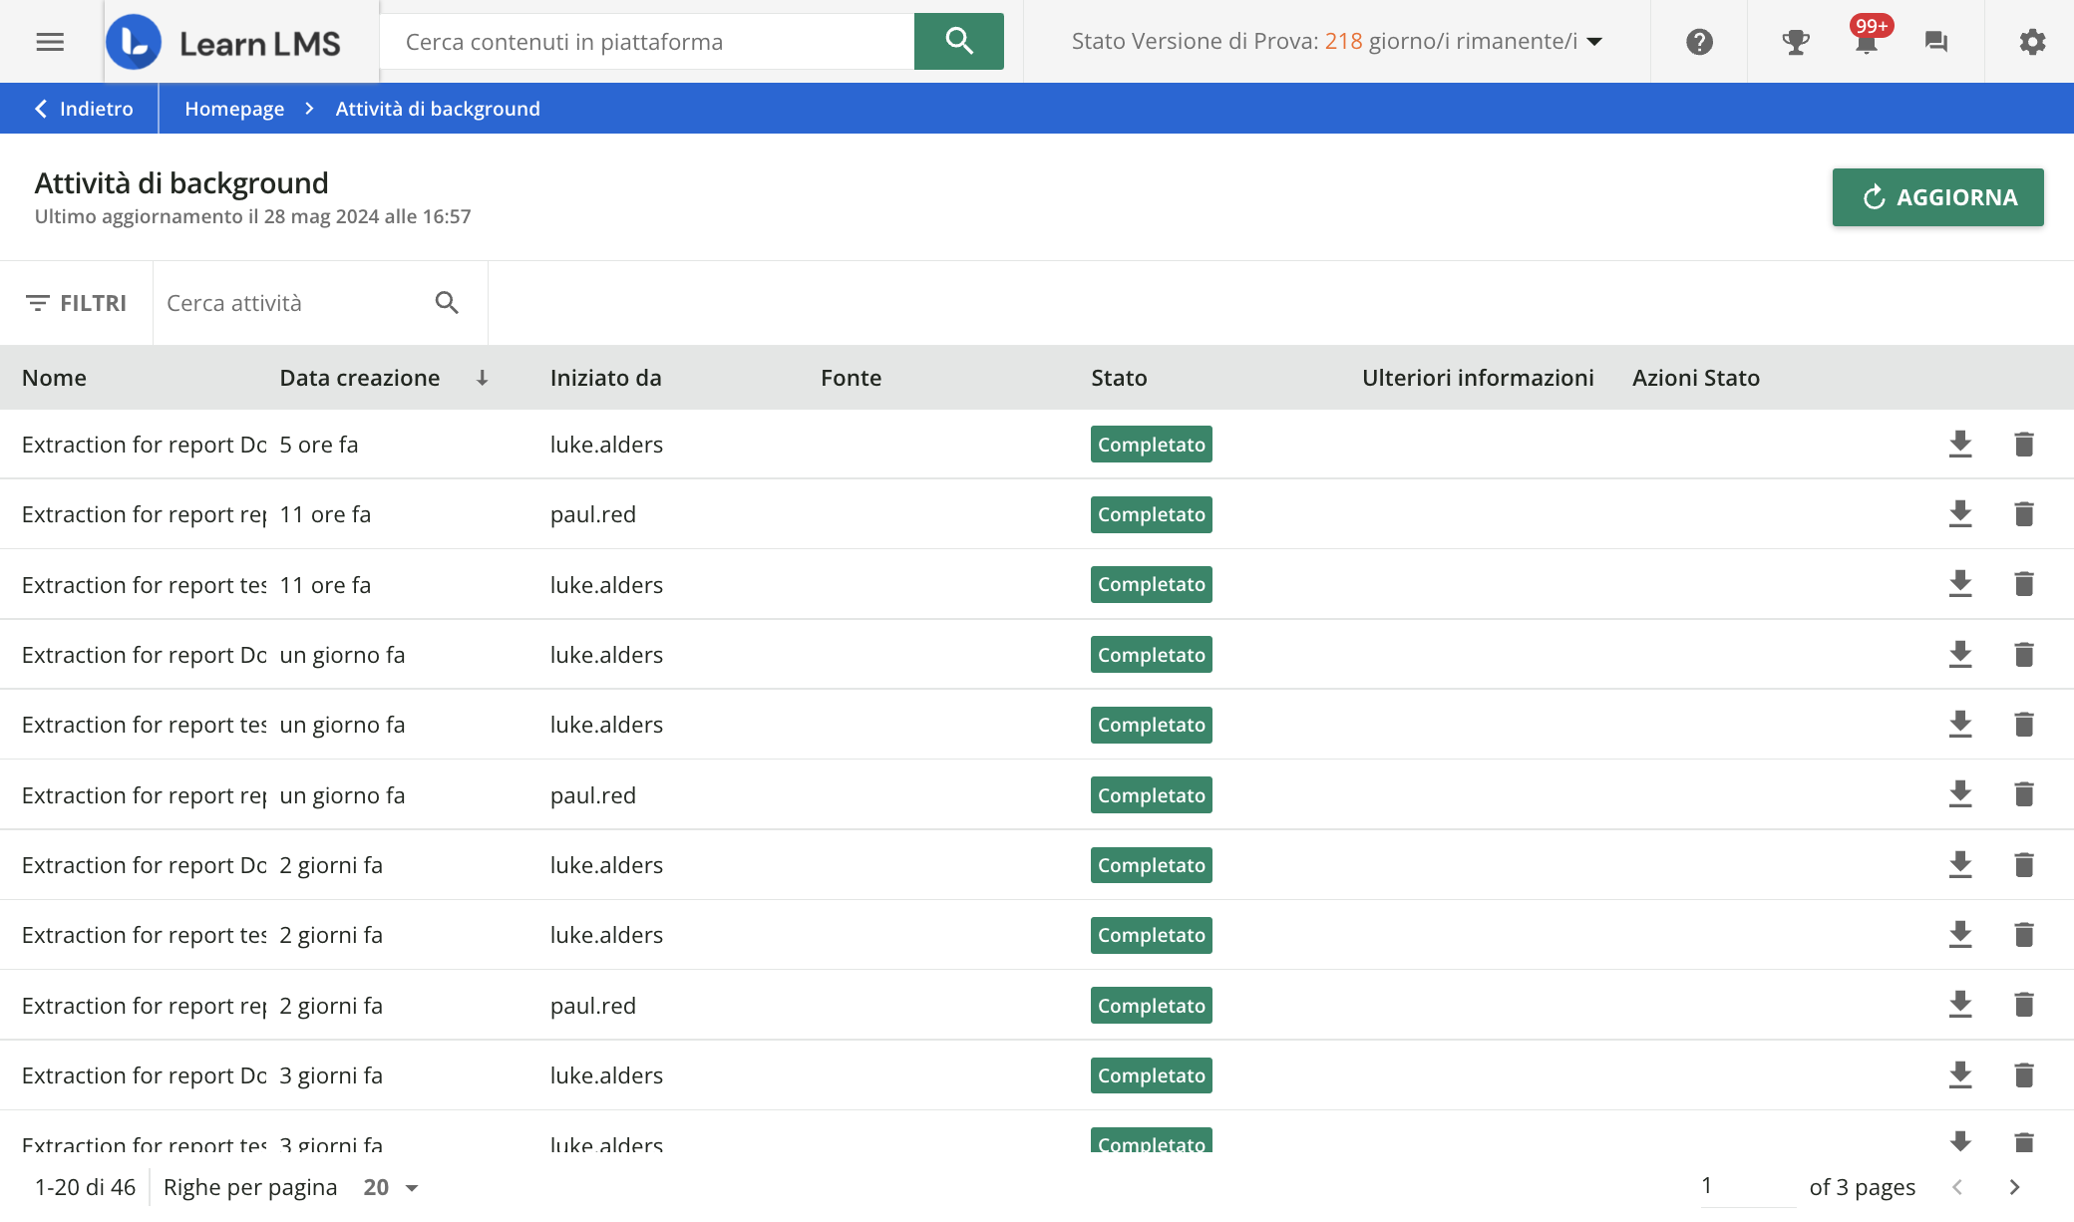Viewport: 2074px width, 1222px height.
Task: Open the settings gear icon
Action: (x=2032, y=42)
